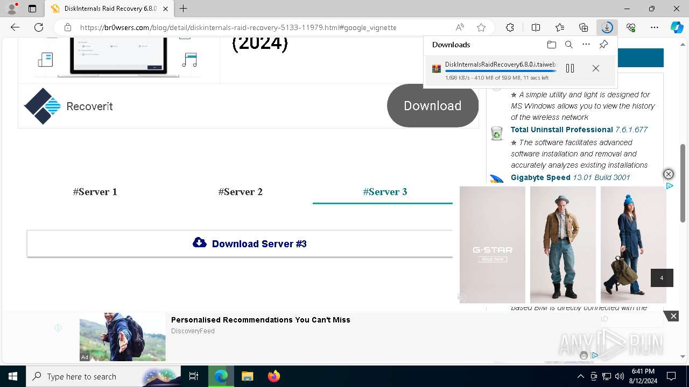The image size is (689, 387).
Task: Open network status tray icon
Action: click(x=607, y=376)
